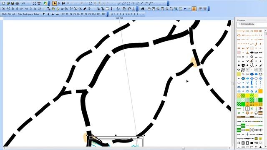Click the beige circle on the map path

click(x=194, y=62)
